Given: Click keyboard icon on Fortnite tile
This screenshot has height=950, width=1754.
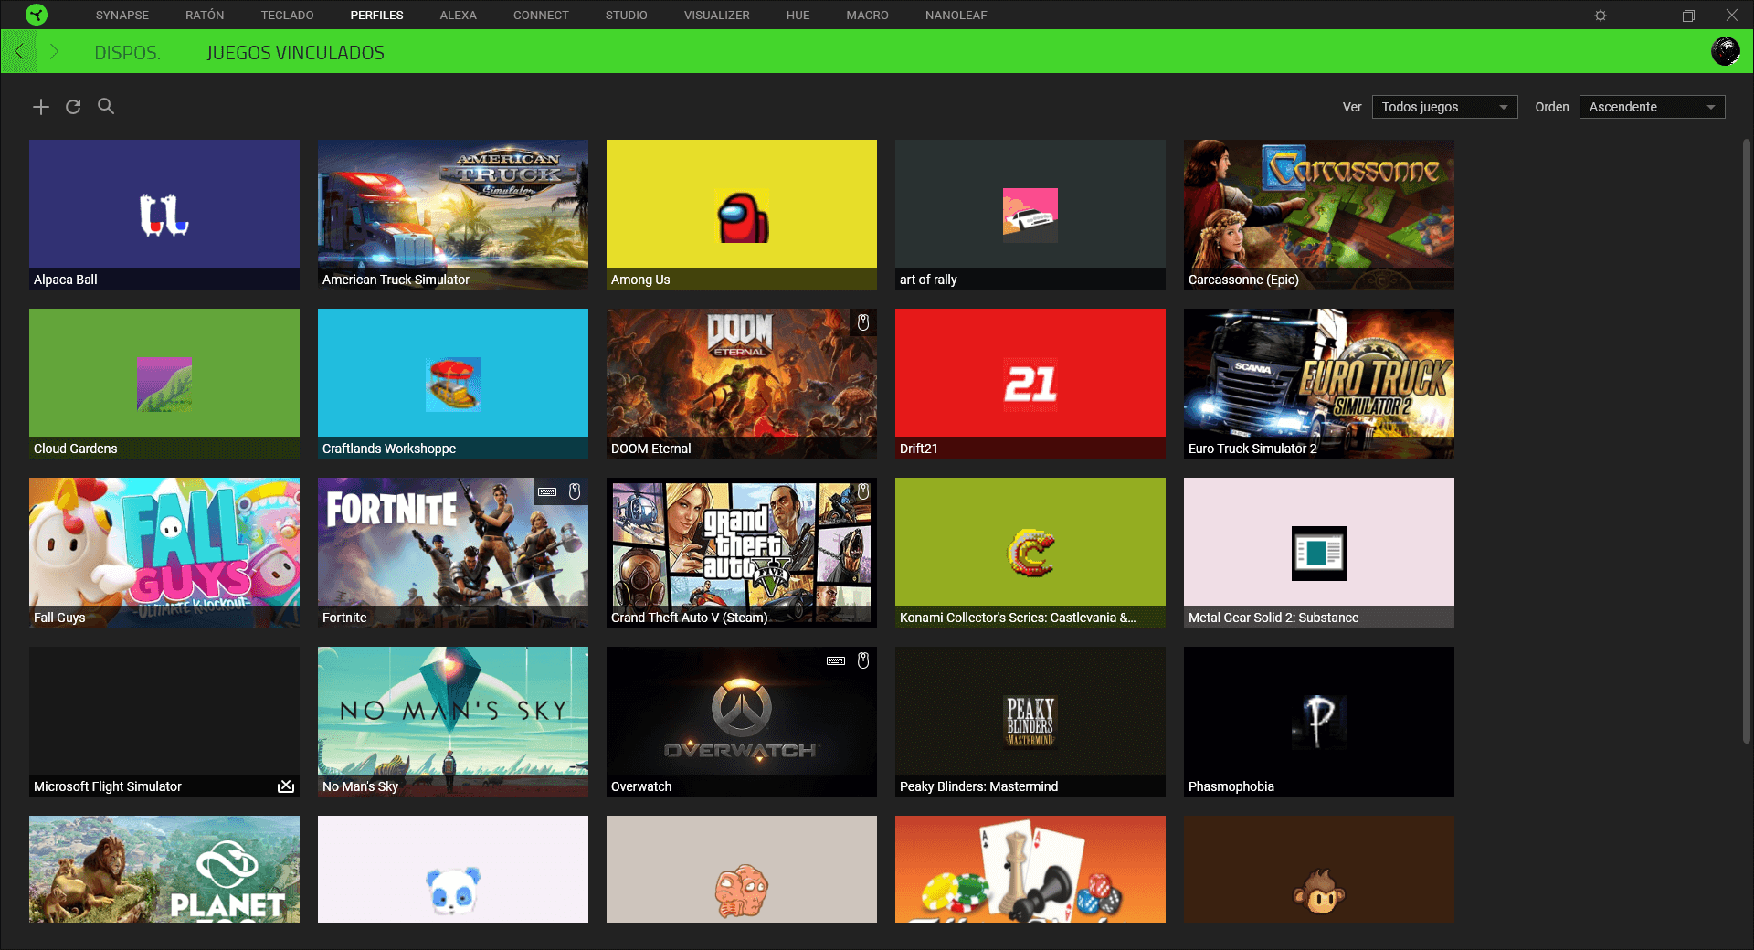Looking at the screenshot, I should [547, 491].
